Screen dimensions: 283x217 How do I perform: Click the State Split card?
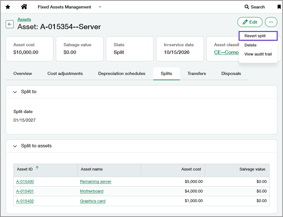[130, 49]
